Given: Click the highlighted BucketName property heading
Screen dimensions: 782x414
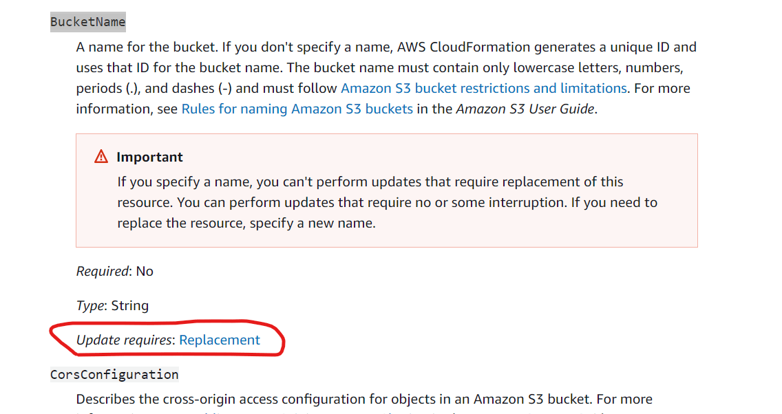Looking at the screenshot, I should point(87,22).
